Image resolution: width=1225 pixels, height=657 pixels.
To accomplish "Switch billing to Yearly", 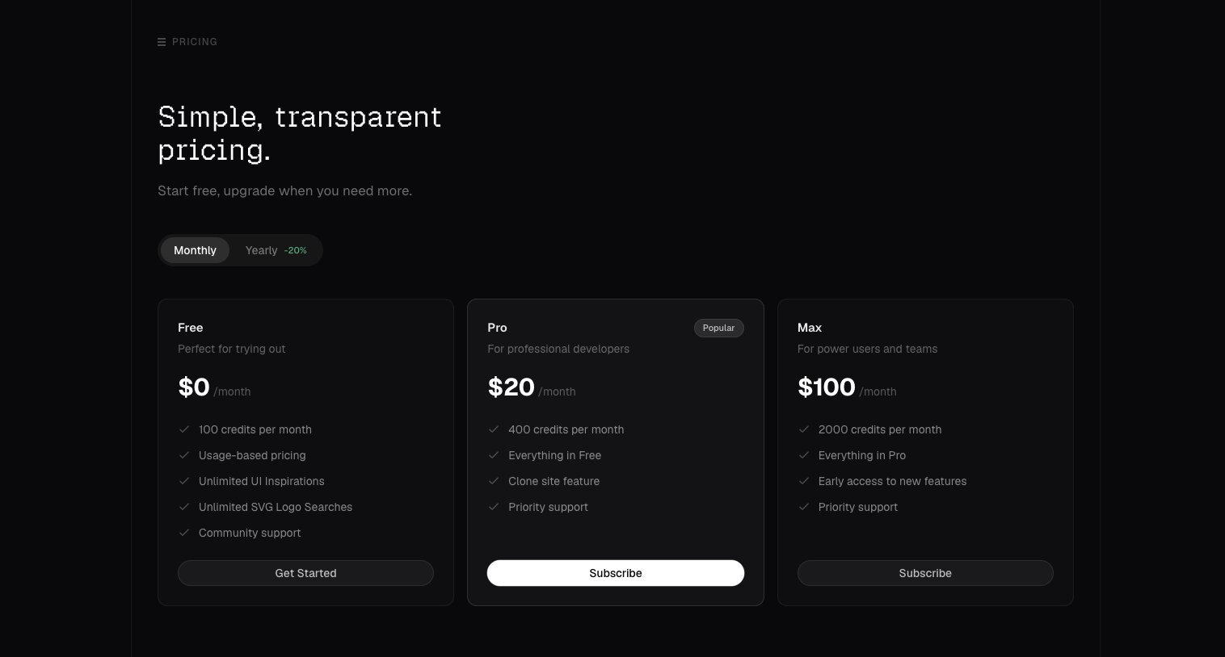I will click(x=261, y=250).
